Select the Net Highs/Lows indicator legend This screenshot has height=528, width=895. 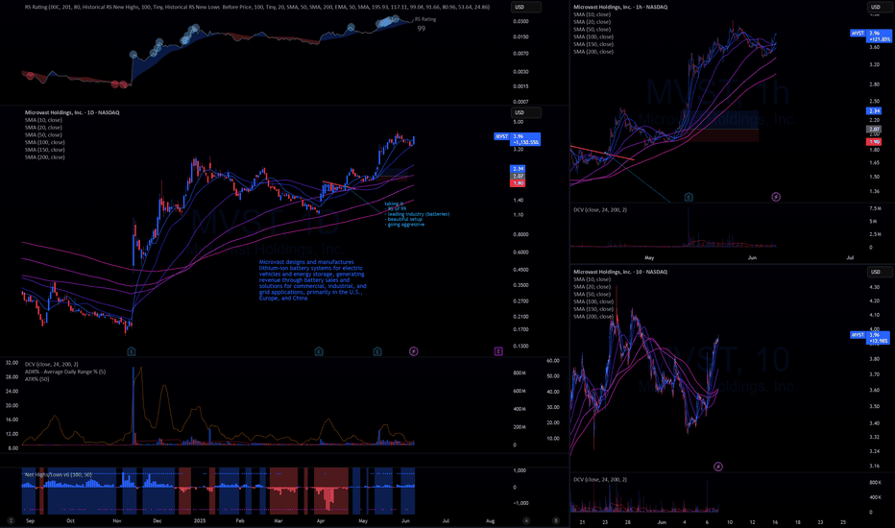point(58,474)
